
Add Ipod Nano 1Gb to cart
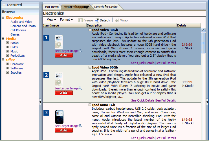(64, 130)
